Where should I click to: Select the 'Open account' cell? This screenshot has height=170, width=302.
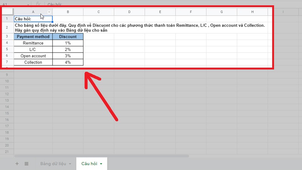(x=33, y=56)
